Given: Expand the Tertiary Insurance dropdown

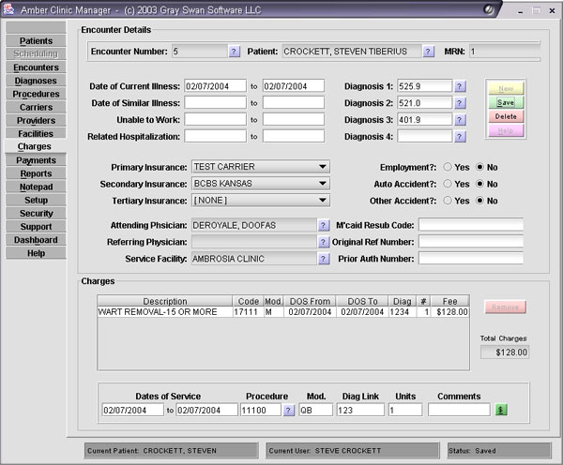Looking at the screenshot, I should [x=322, y=201].
